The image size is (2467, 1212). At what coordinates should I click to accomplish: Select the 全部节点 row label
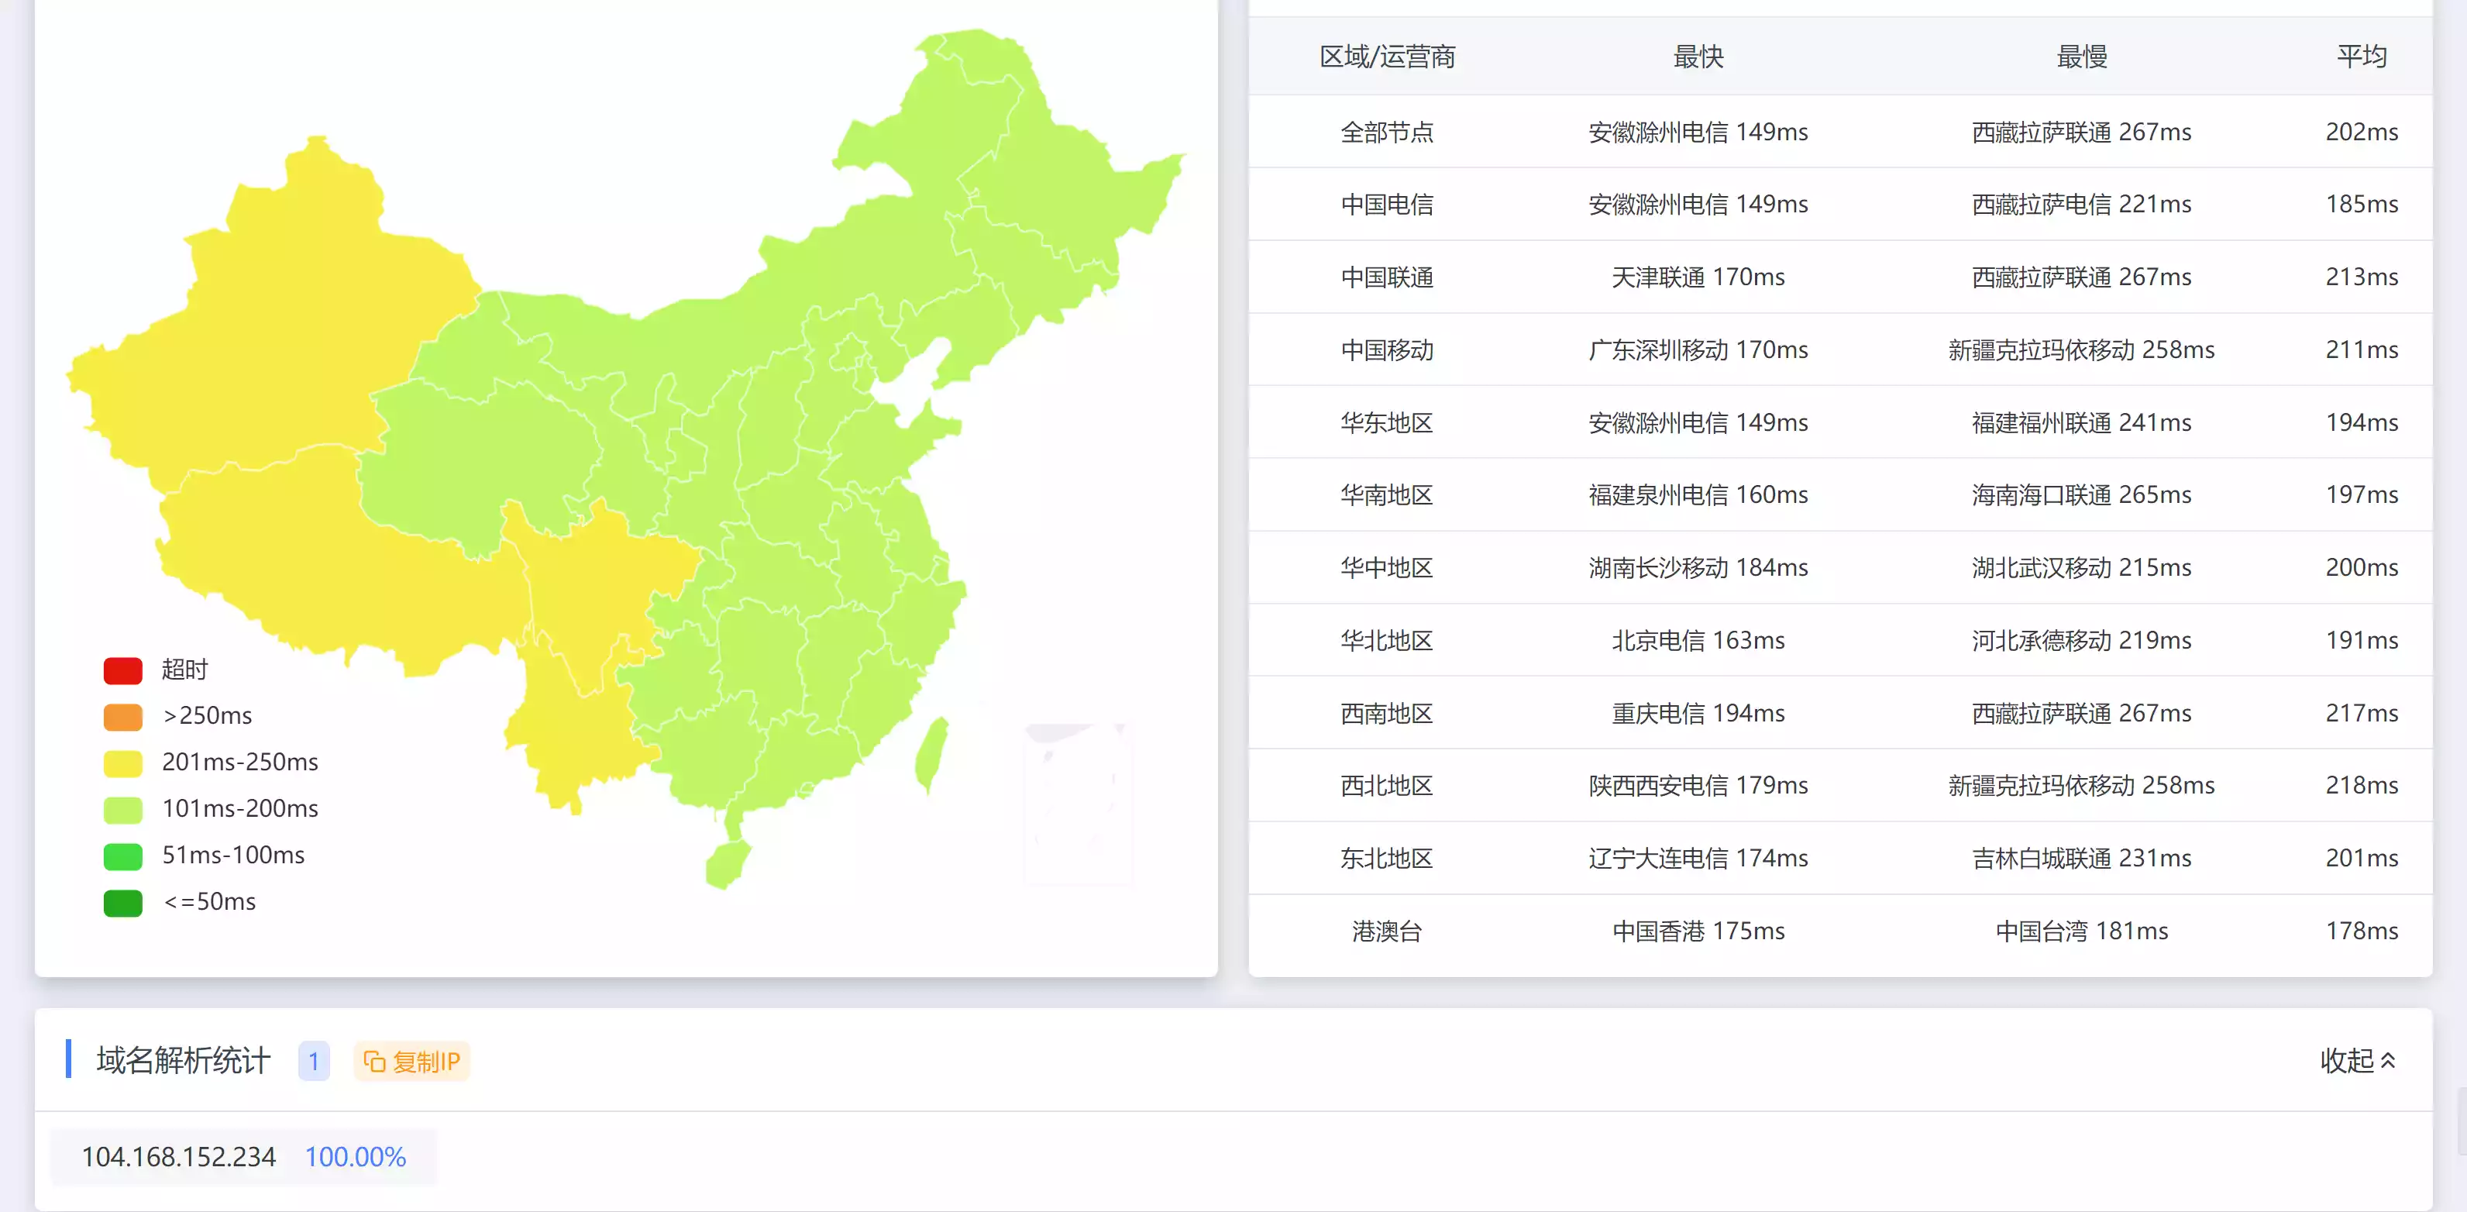point(1387,131)
